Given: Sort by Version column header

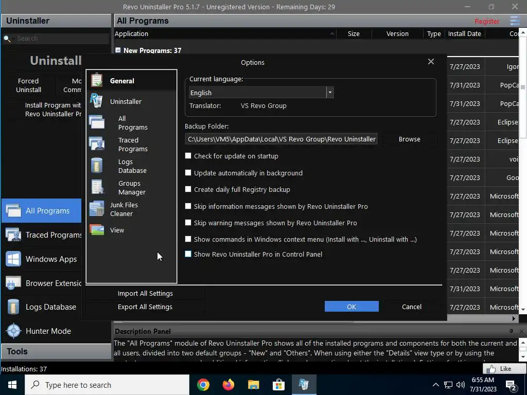Looking at the screenshot, I should point(397,33).
